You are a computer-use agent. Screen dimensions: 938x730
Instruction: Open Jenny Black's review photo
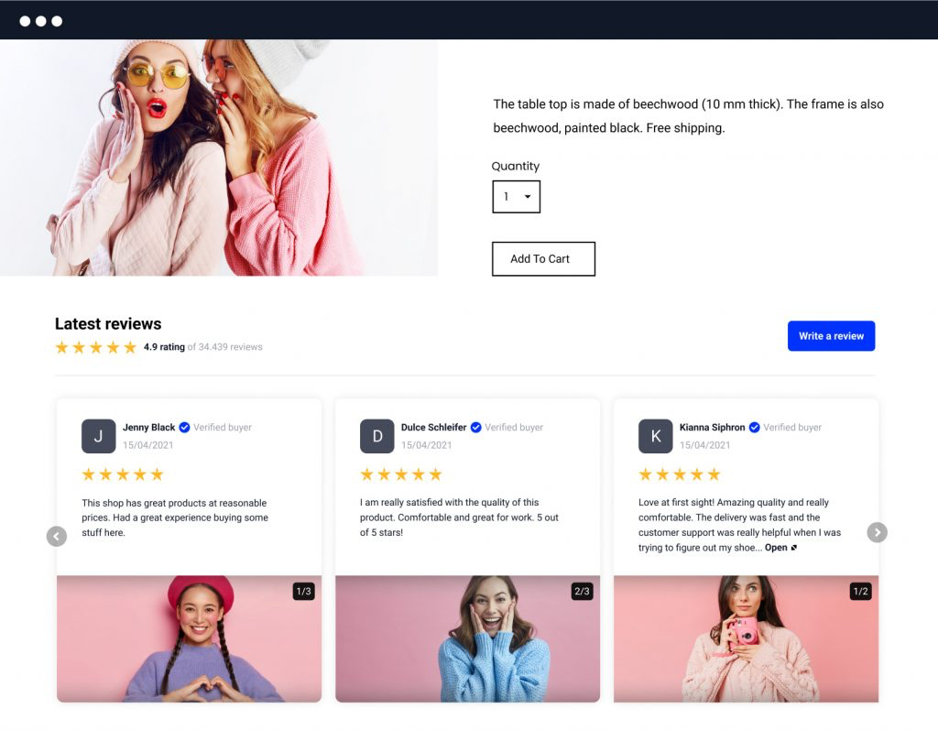(189, 638)
